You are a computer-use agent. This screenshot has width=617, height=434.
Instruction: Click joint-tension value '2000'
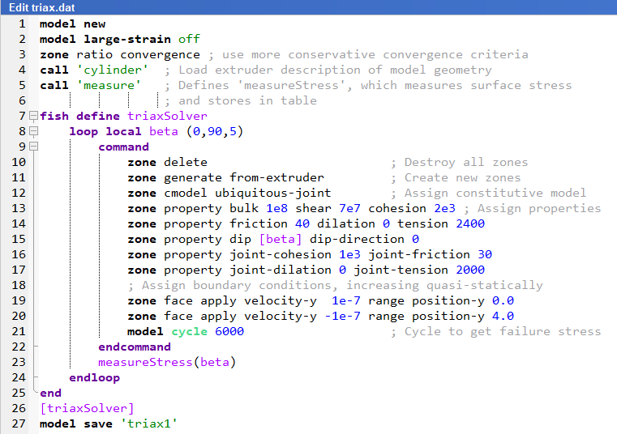[x=470, y=270]
